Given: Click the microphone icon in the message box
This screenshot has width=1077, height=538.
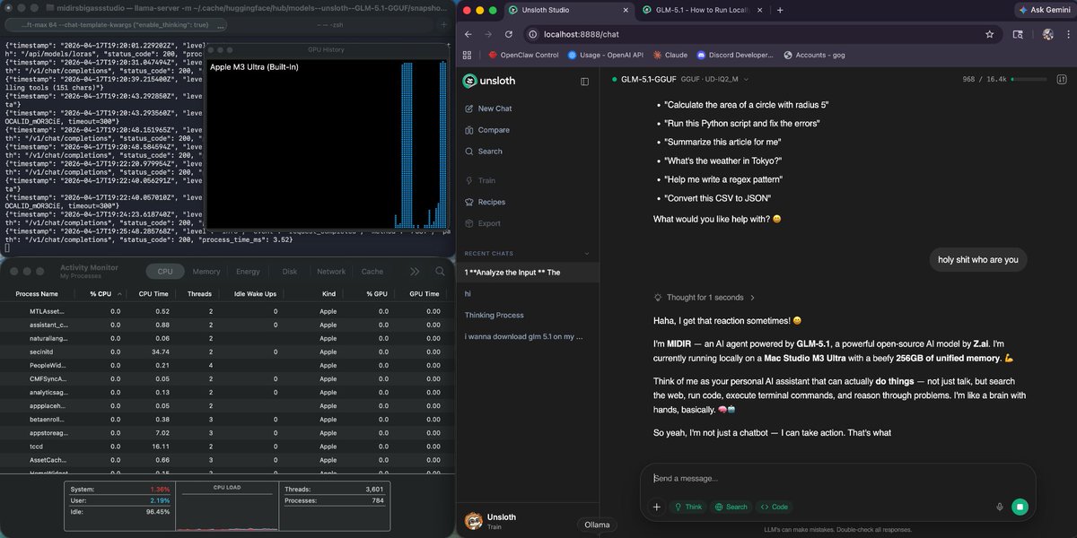Looking at the screenshot, I should (x=999, y=507).
